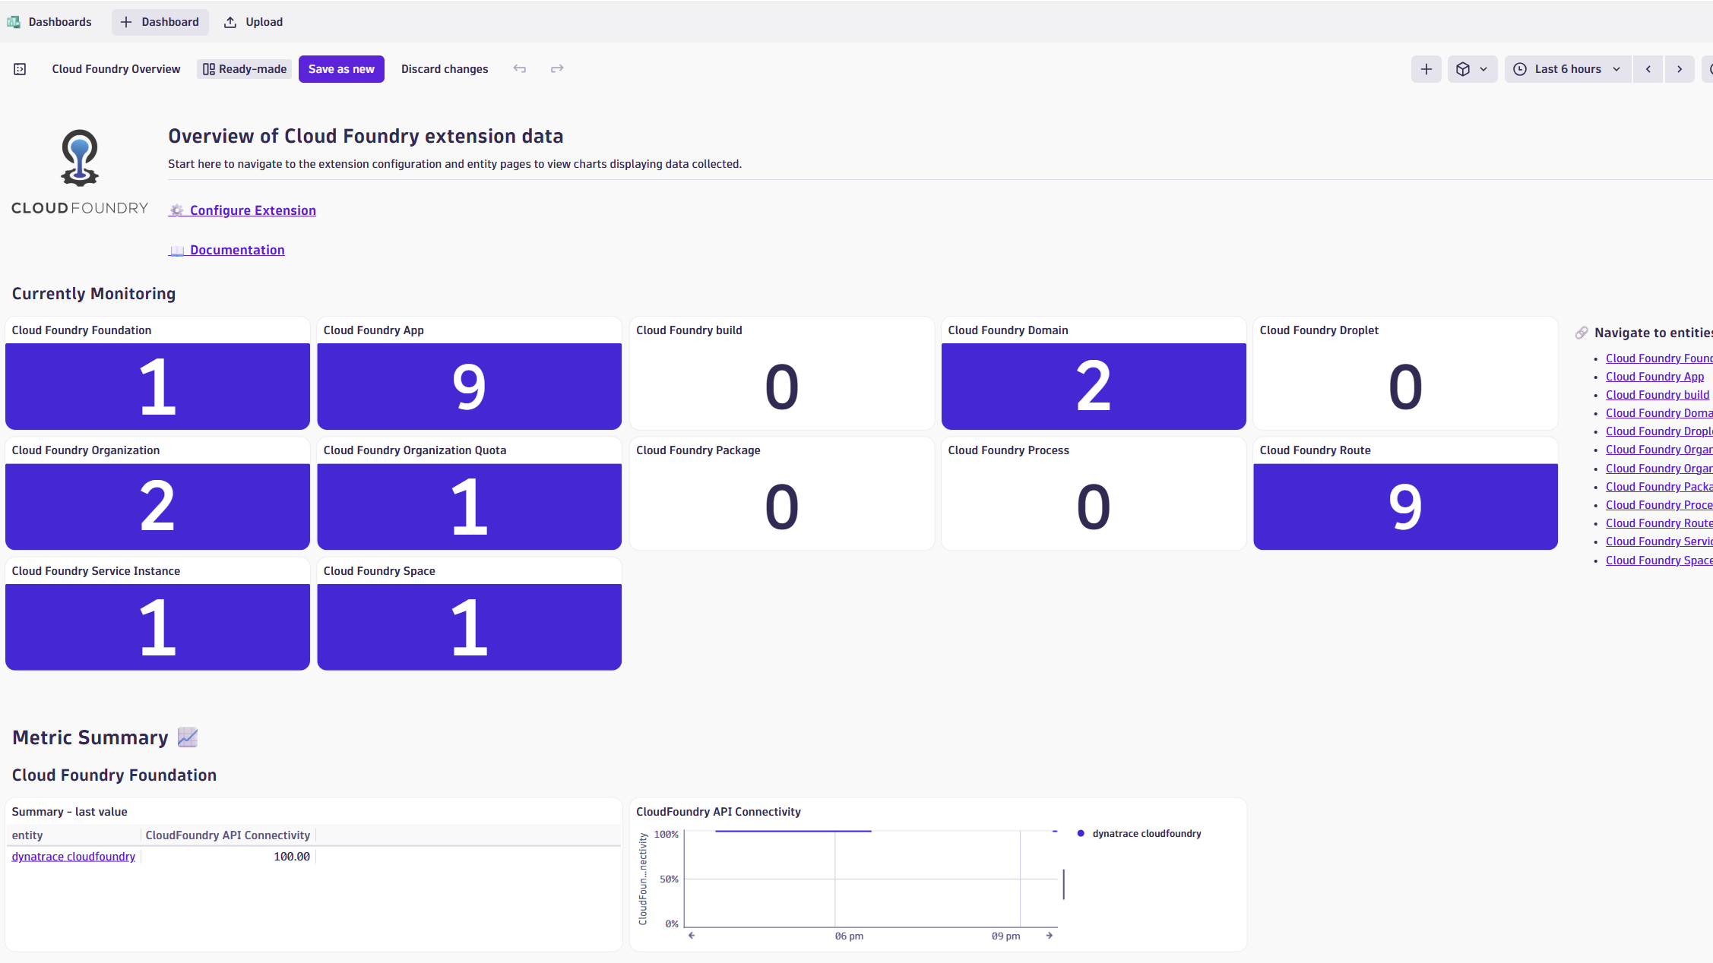Open the dynatrace cloudfoundry entity link
This screenshot has width=1713, height=963.
tap(73, 856)
